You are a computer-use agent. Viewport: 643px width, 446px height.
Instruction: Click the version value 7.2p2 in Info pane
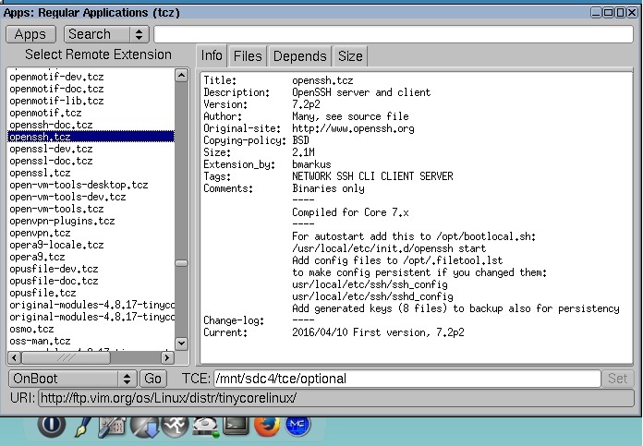(306, 104)
